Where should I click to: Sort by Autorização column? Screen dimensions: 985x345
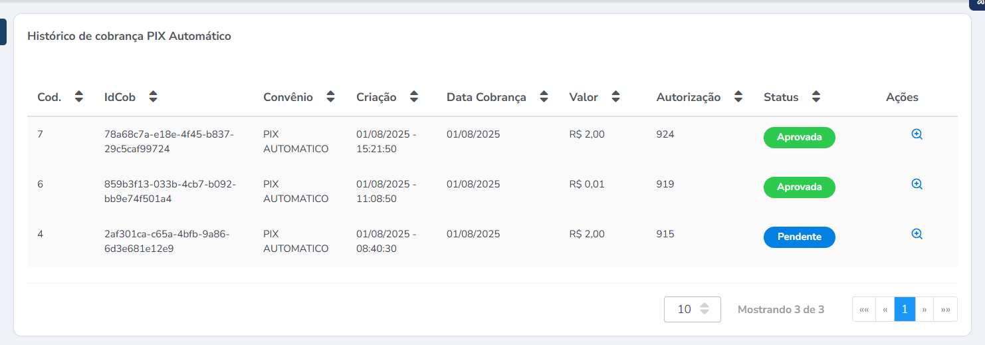[738, 97]
